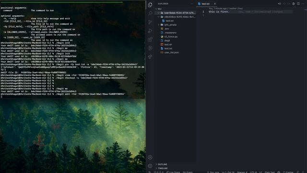The width and height of the screenshot is (307, 173).
Task: Click the remote window icon in the status bar
Action: 149,172
